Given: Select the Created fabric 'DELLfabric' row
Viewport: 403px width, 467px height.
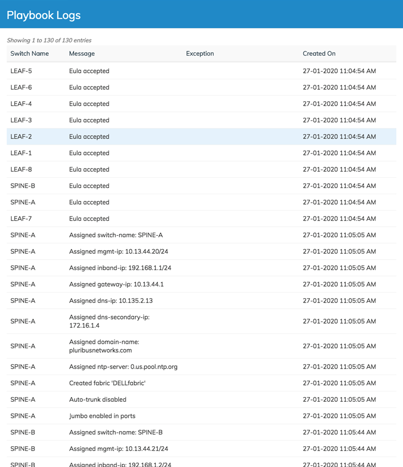Looking at the screenshot, I should [201, 383].
